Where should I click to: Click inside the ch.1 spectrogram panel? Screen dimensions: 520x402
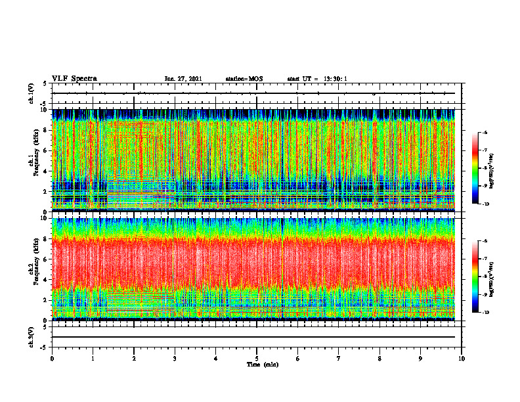[x=253, y=160]
